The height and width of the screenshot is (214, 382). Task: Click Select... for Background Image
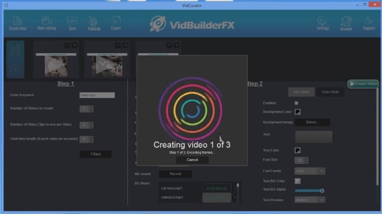click(312, 122)
